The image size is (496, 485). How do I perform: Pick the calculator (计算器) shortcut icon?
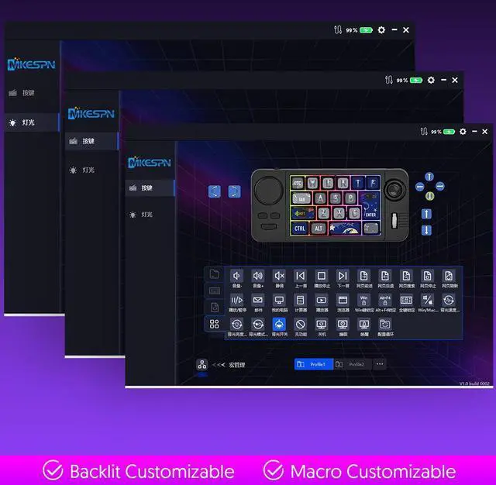click(300, 300)
